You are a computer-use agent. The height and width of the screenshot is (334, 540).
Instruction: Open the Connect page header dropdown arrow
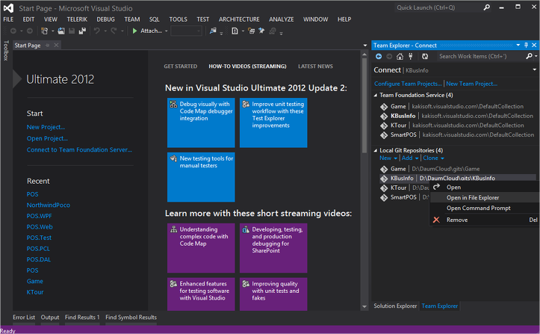pyautogui.click(x=535, y=69)
